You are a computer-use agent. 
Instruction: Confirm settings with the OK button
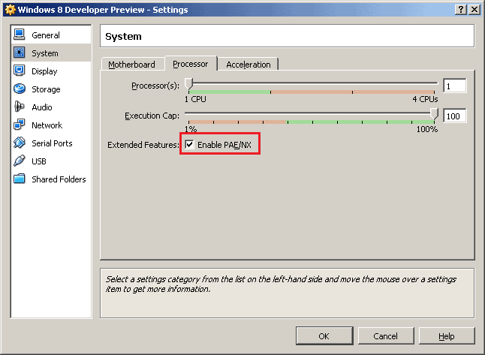tap(324, 335)
